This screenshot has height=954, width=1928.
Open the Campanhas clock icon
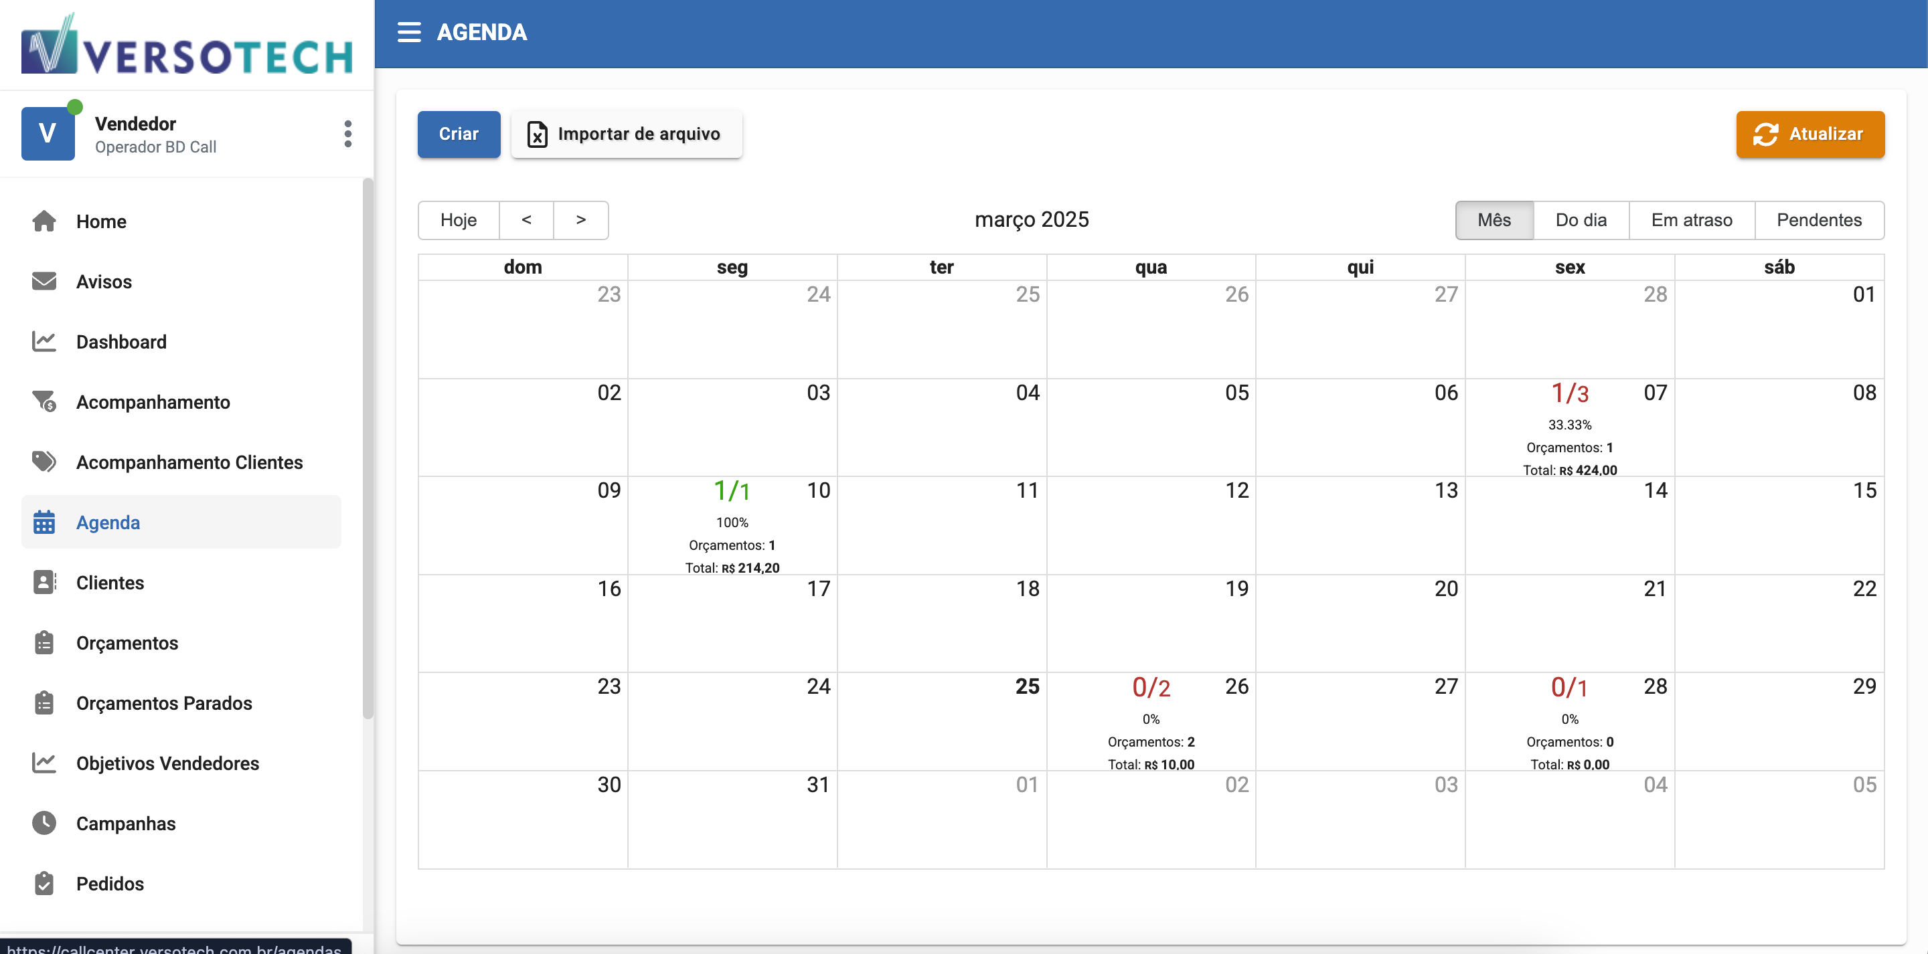44,823
